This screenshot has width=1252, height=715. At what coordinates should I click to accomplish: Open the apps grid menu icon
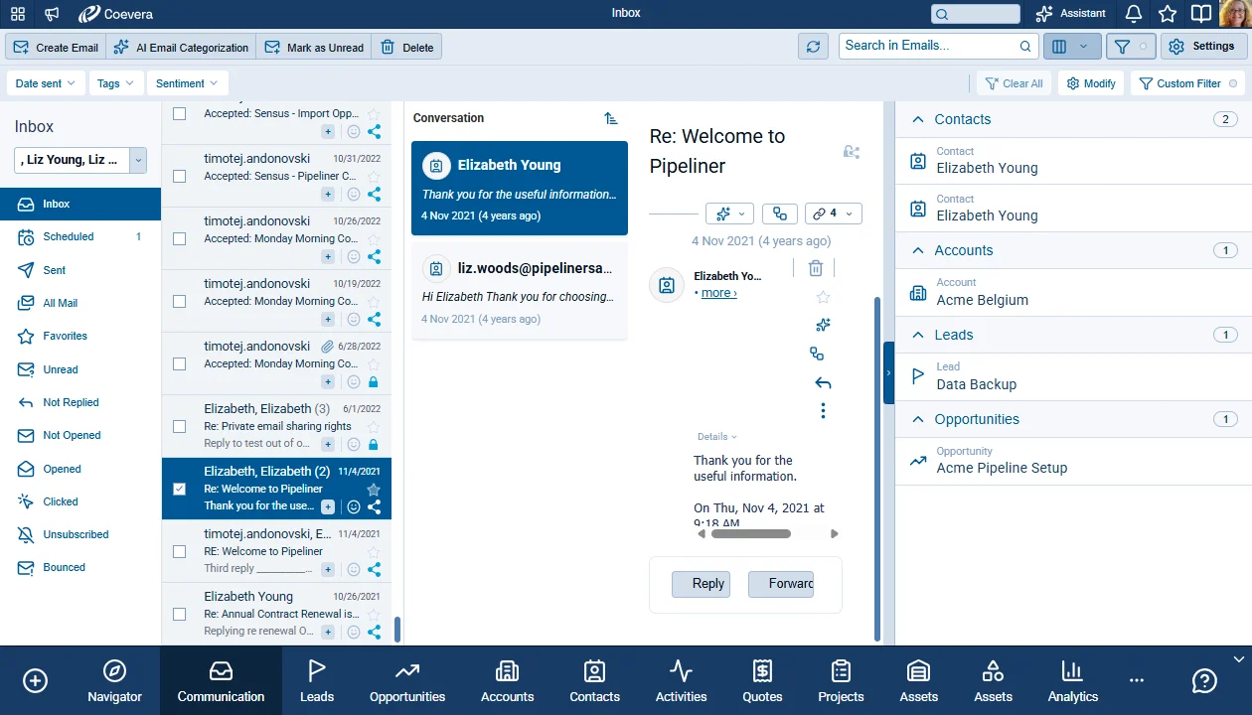click(x=18, y=14)
